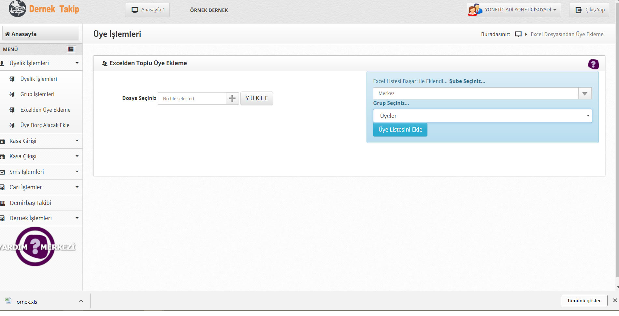The height and width of the screenshot is (316, 619).
Task: Click the user avatar icon in header
Action: (475, 10)
